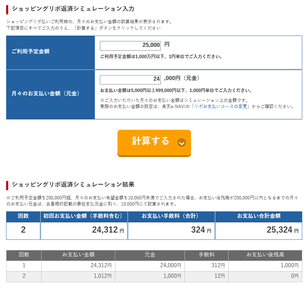Click the 回数 header in the blue summary table
Viewport: 307px width, 288px height.
click(23, 217)
